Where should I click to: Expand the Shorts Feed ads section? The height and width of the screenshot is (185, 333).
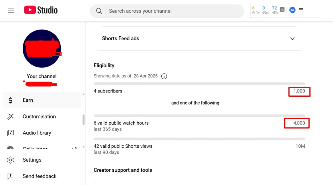pos(292,39)
